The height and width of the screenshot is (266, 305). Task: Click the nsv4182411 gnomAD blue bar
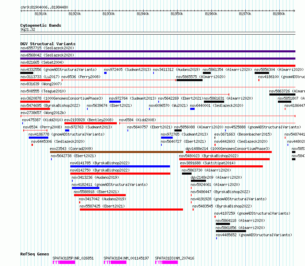pyautogui.click(x=86, y=188)
